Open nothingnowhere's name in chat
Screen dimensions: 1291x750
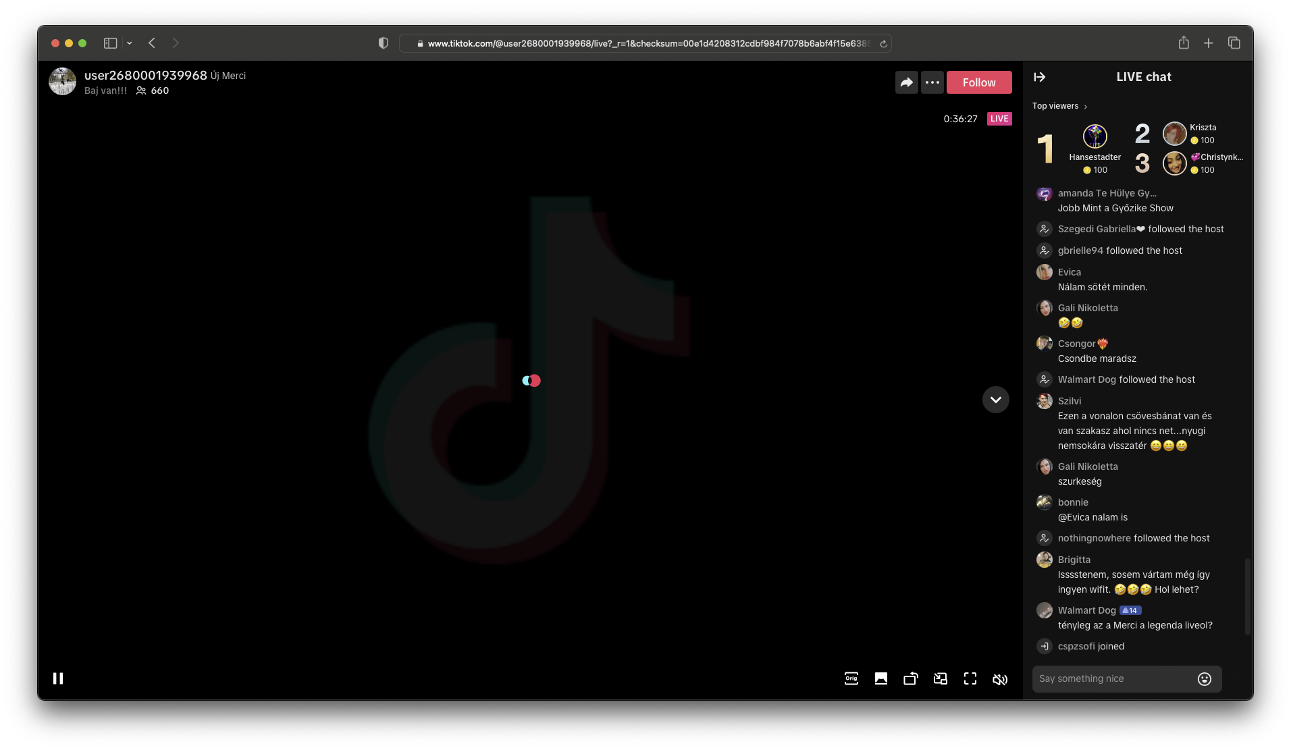coord(1095,538)
